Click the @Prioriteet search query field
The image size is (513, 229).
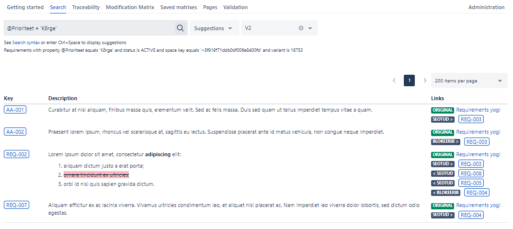tap(89, 28)
